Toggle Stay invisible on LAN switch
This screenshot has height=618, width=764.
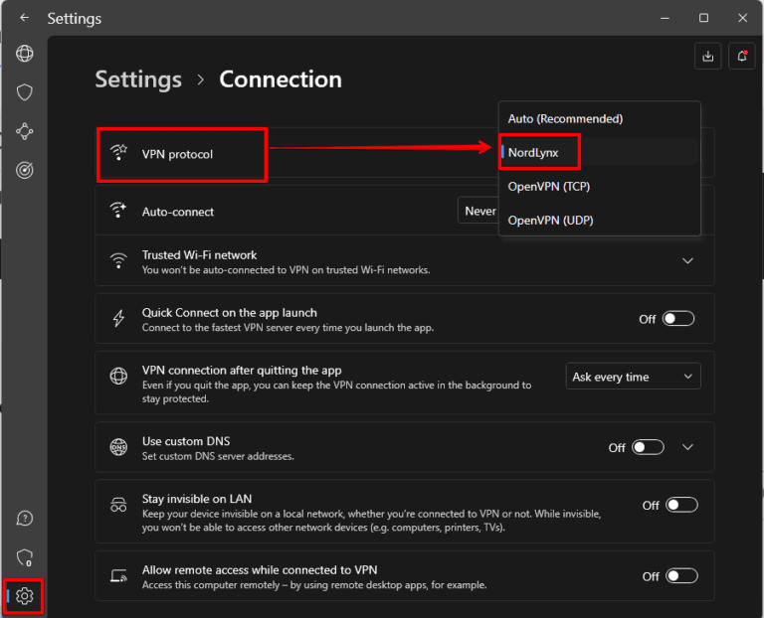(x=681, y=505)
